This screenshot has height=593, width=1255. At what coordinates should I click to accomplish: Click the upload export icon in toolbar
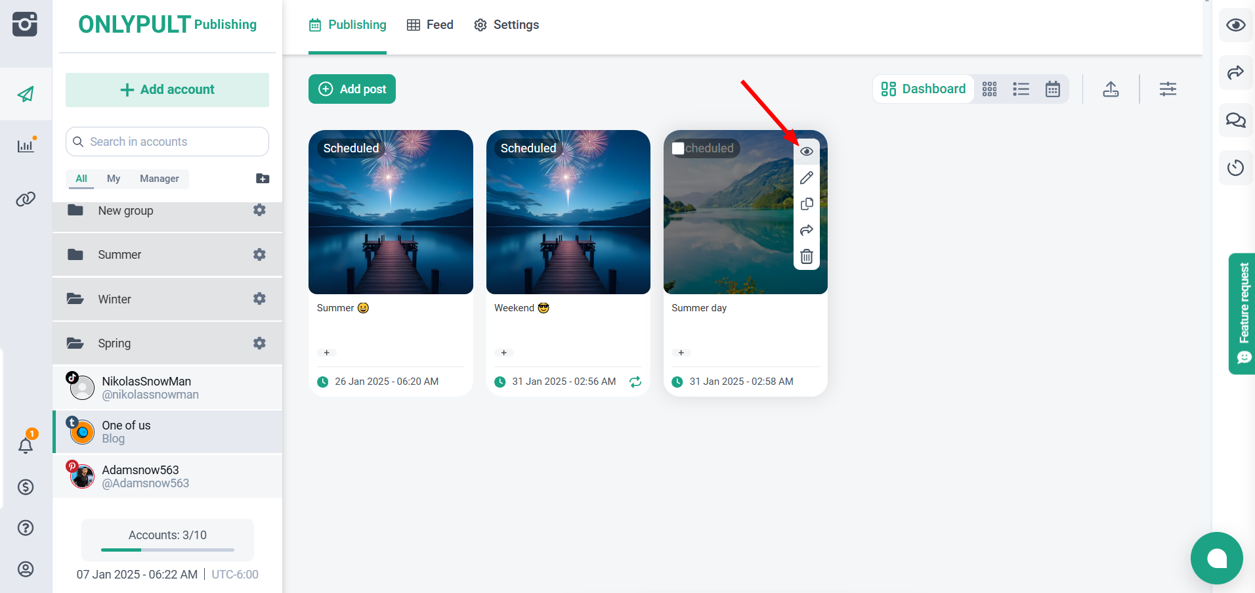pos(1111,89)
